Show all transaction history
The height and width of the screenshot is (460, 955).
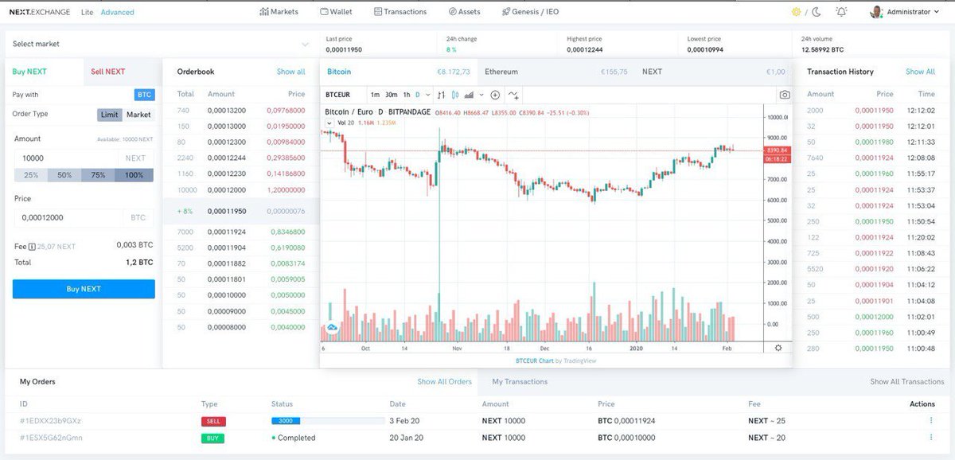tap(920, 72)
